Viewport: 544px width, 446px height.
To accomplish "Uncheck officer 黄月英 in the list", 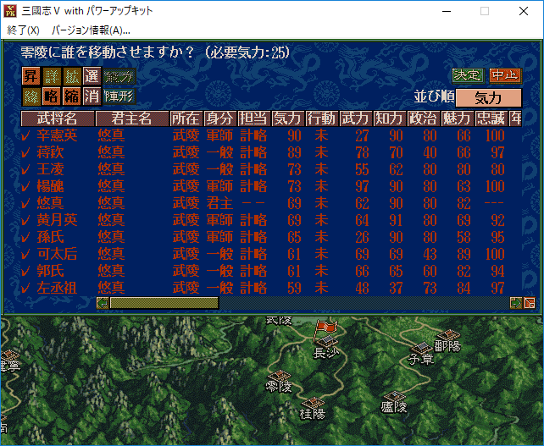I will [25, 220].
